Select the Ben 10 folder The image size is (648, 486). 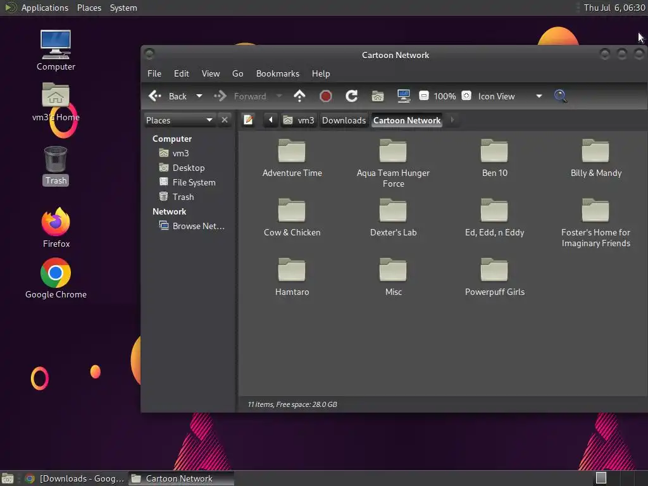(494, 159)
